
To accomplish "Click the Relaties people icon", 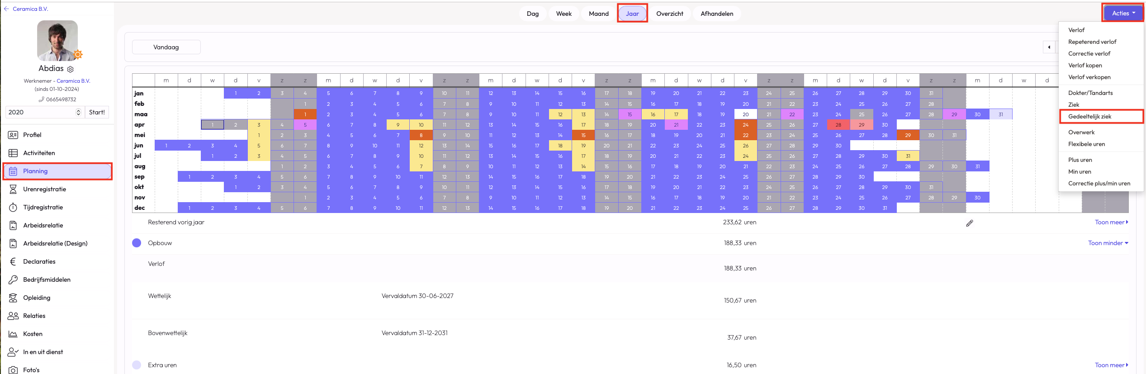I will click(13, 316).
